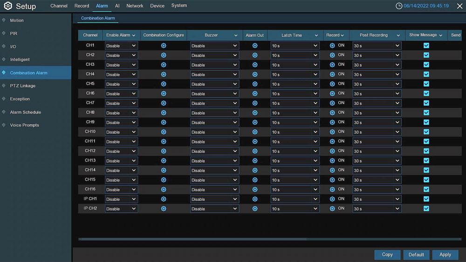The height and width of the screenshot is (262, 466).
Task: Open Post Recording dropdown for CH14
Action: (377, 170)
